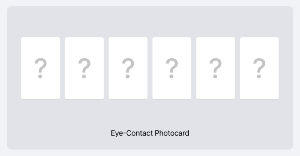300x156 pixels.
Task: Pick the fifth mystery photocard
Action: click(x=215, y=68)
